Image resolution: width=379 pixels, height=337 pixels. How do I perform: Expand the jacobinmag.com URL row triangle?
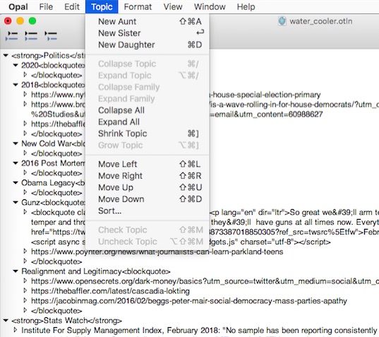[25, 301]
